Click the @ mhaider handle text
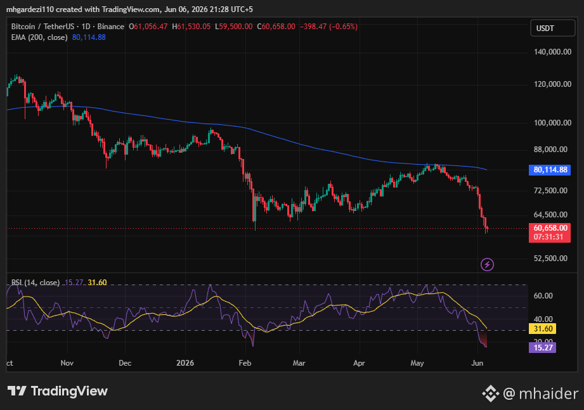This screenshot has height=410, width=584. (541, 394)
